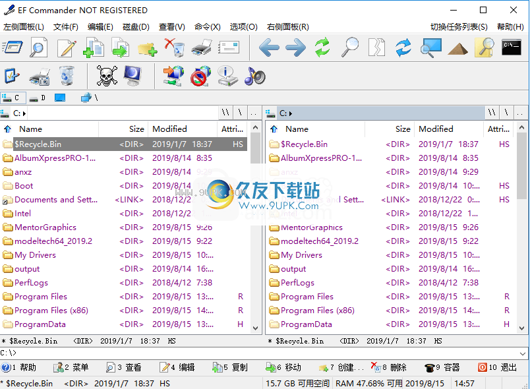Open 编辑(E) menu
The image size is (530, 389).
point(100,27)
